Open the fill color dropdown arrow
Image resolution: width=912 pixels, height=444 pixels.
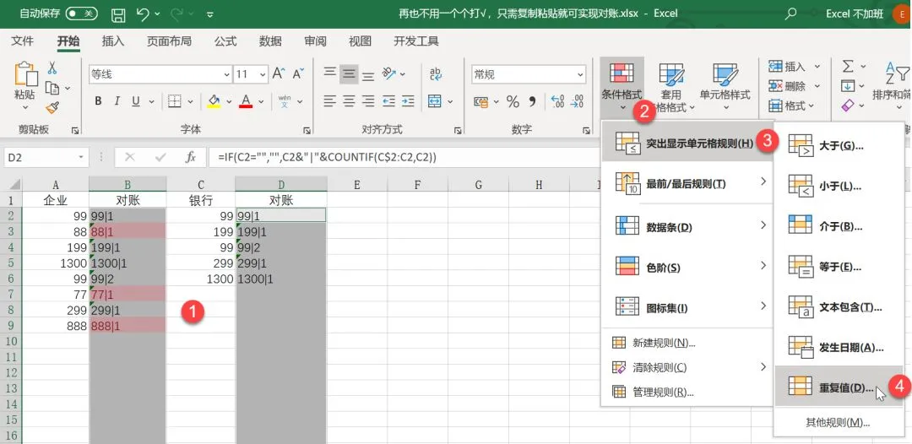coord(229,101)
